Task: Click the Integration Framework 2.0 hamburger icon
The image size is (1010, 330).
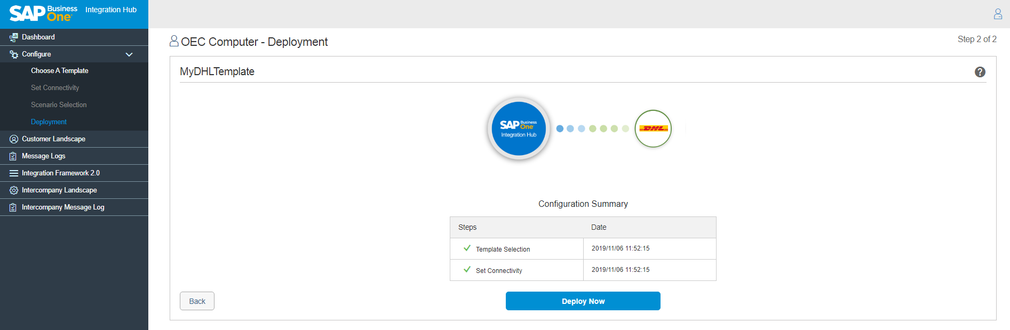Action: tap(14, 173)
